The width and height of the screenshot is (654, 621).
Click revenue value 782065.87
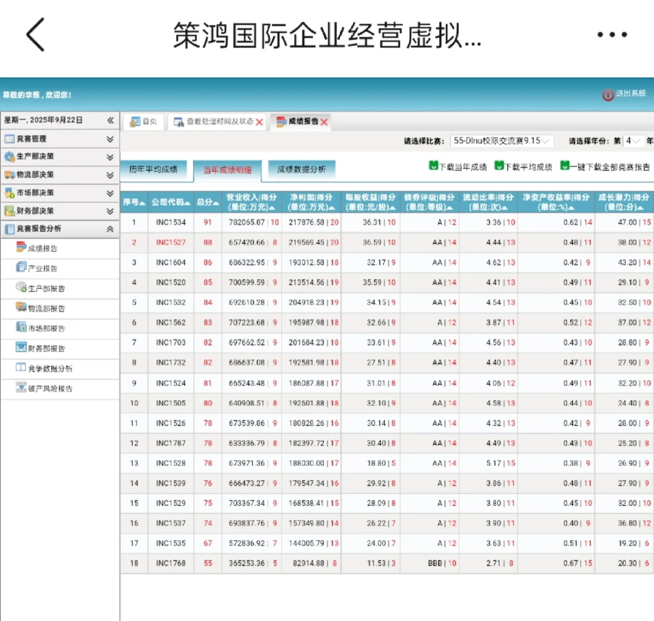point(247,223)
